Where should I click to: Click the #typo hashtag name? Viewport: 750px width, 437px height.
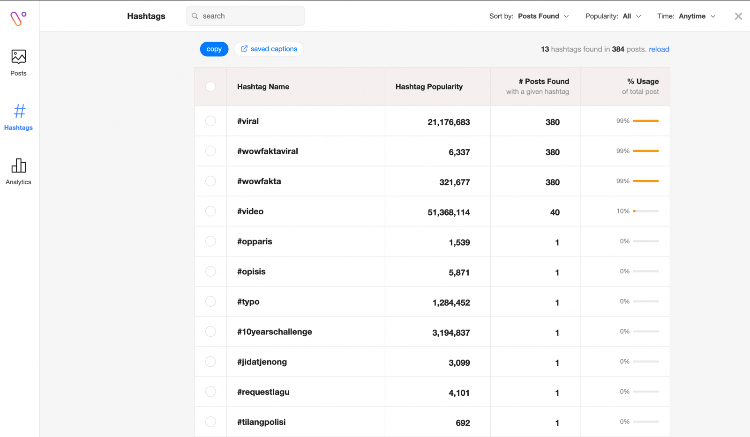(x=248, y=301)
